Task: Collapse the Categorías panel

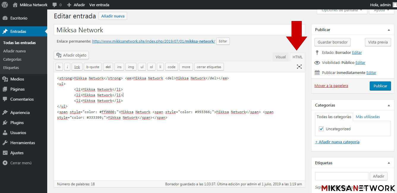Action: pyautogui.click(x=389, y=105)
